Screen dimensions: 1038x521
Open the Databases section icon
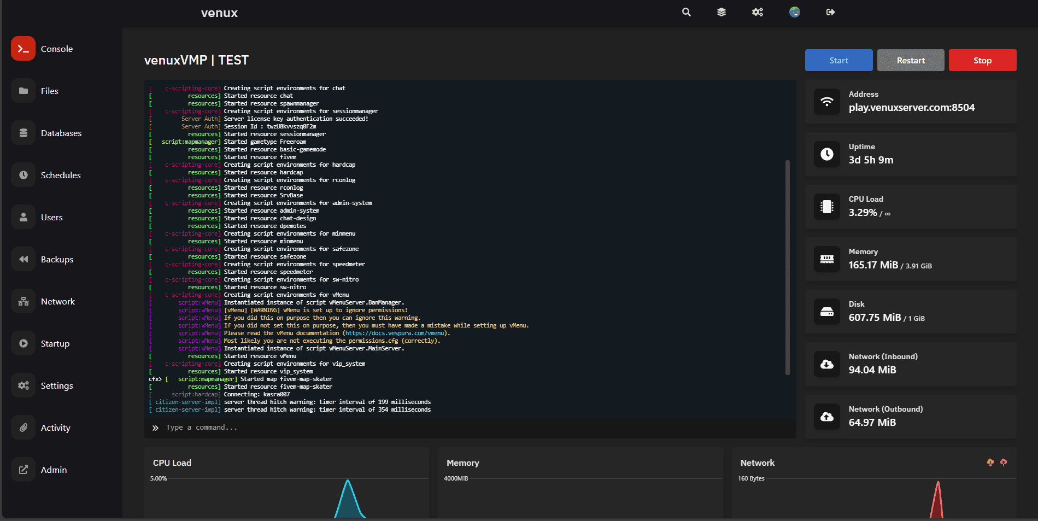click(x=24, y=133)
